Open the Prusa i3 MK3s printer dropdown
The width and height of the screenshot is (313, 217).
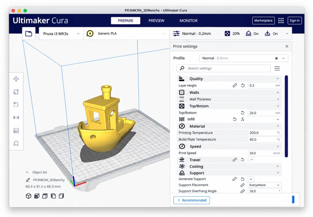coord(61,34)
